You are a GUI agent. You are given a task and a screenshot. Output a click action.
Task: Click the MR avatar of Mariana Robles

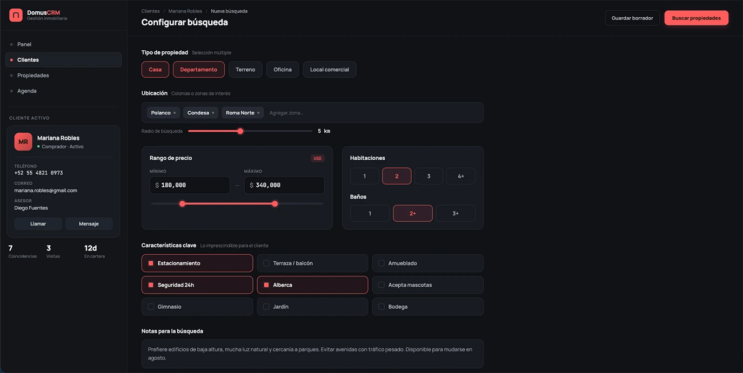23,142
